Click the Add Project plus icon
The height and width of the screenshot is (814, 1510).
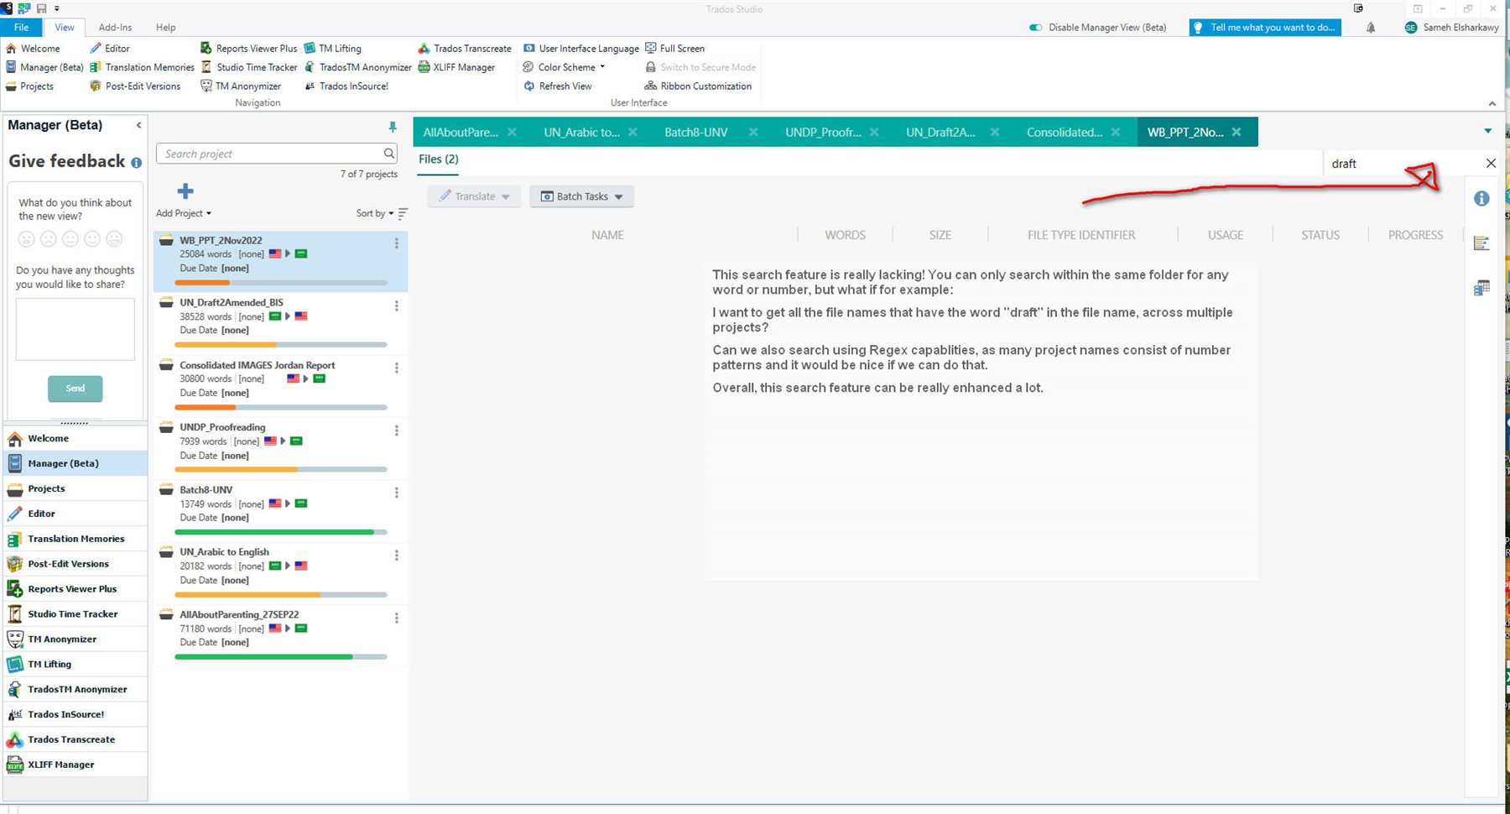click(x=185, y=191)
